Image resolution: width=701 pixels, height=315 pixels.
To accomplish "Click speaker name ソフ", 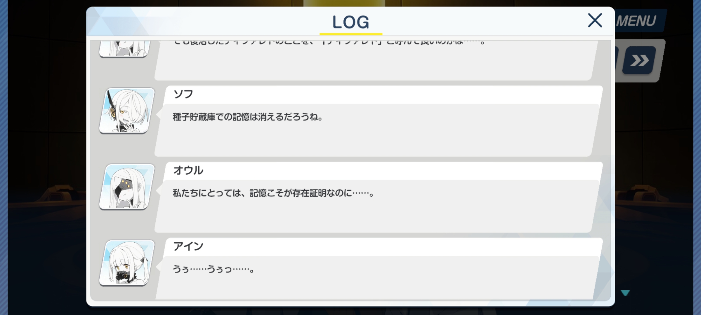I will (183, 94).
